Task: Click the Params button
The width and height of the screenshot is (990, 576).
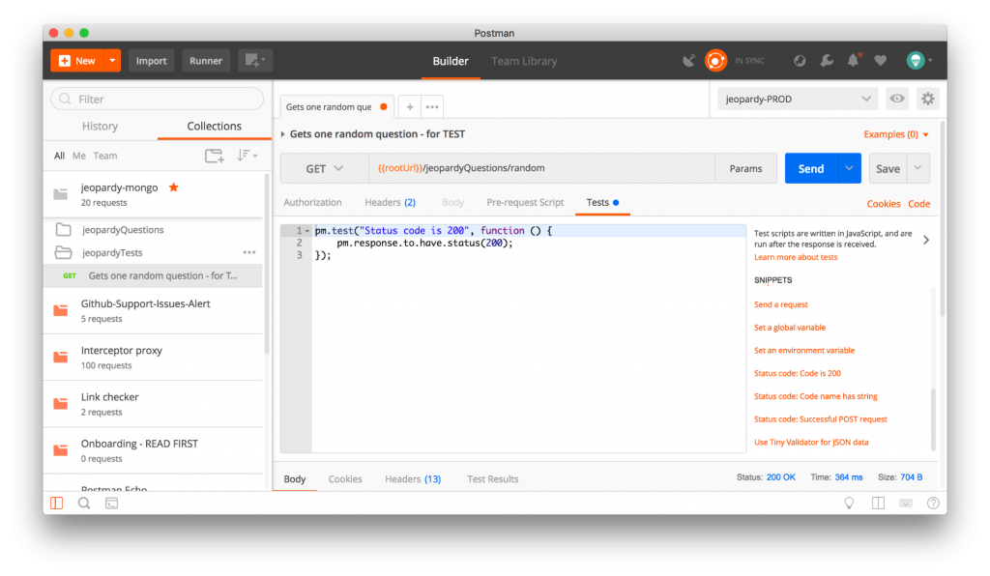Action: pyautogui.click(x=745, y=168)
